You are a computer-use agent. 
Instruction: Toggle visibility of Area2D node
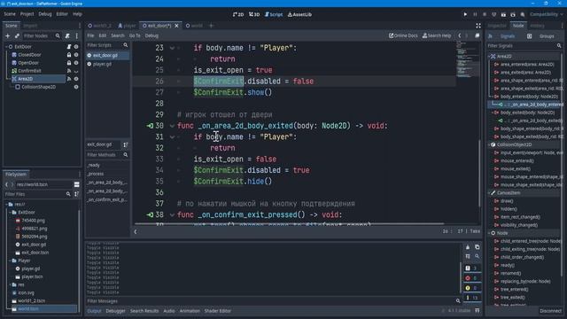(x=76, y=79)
